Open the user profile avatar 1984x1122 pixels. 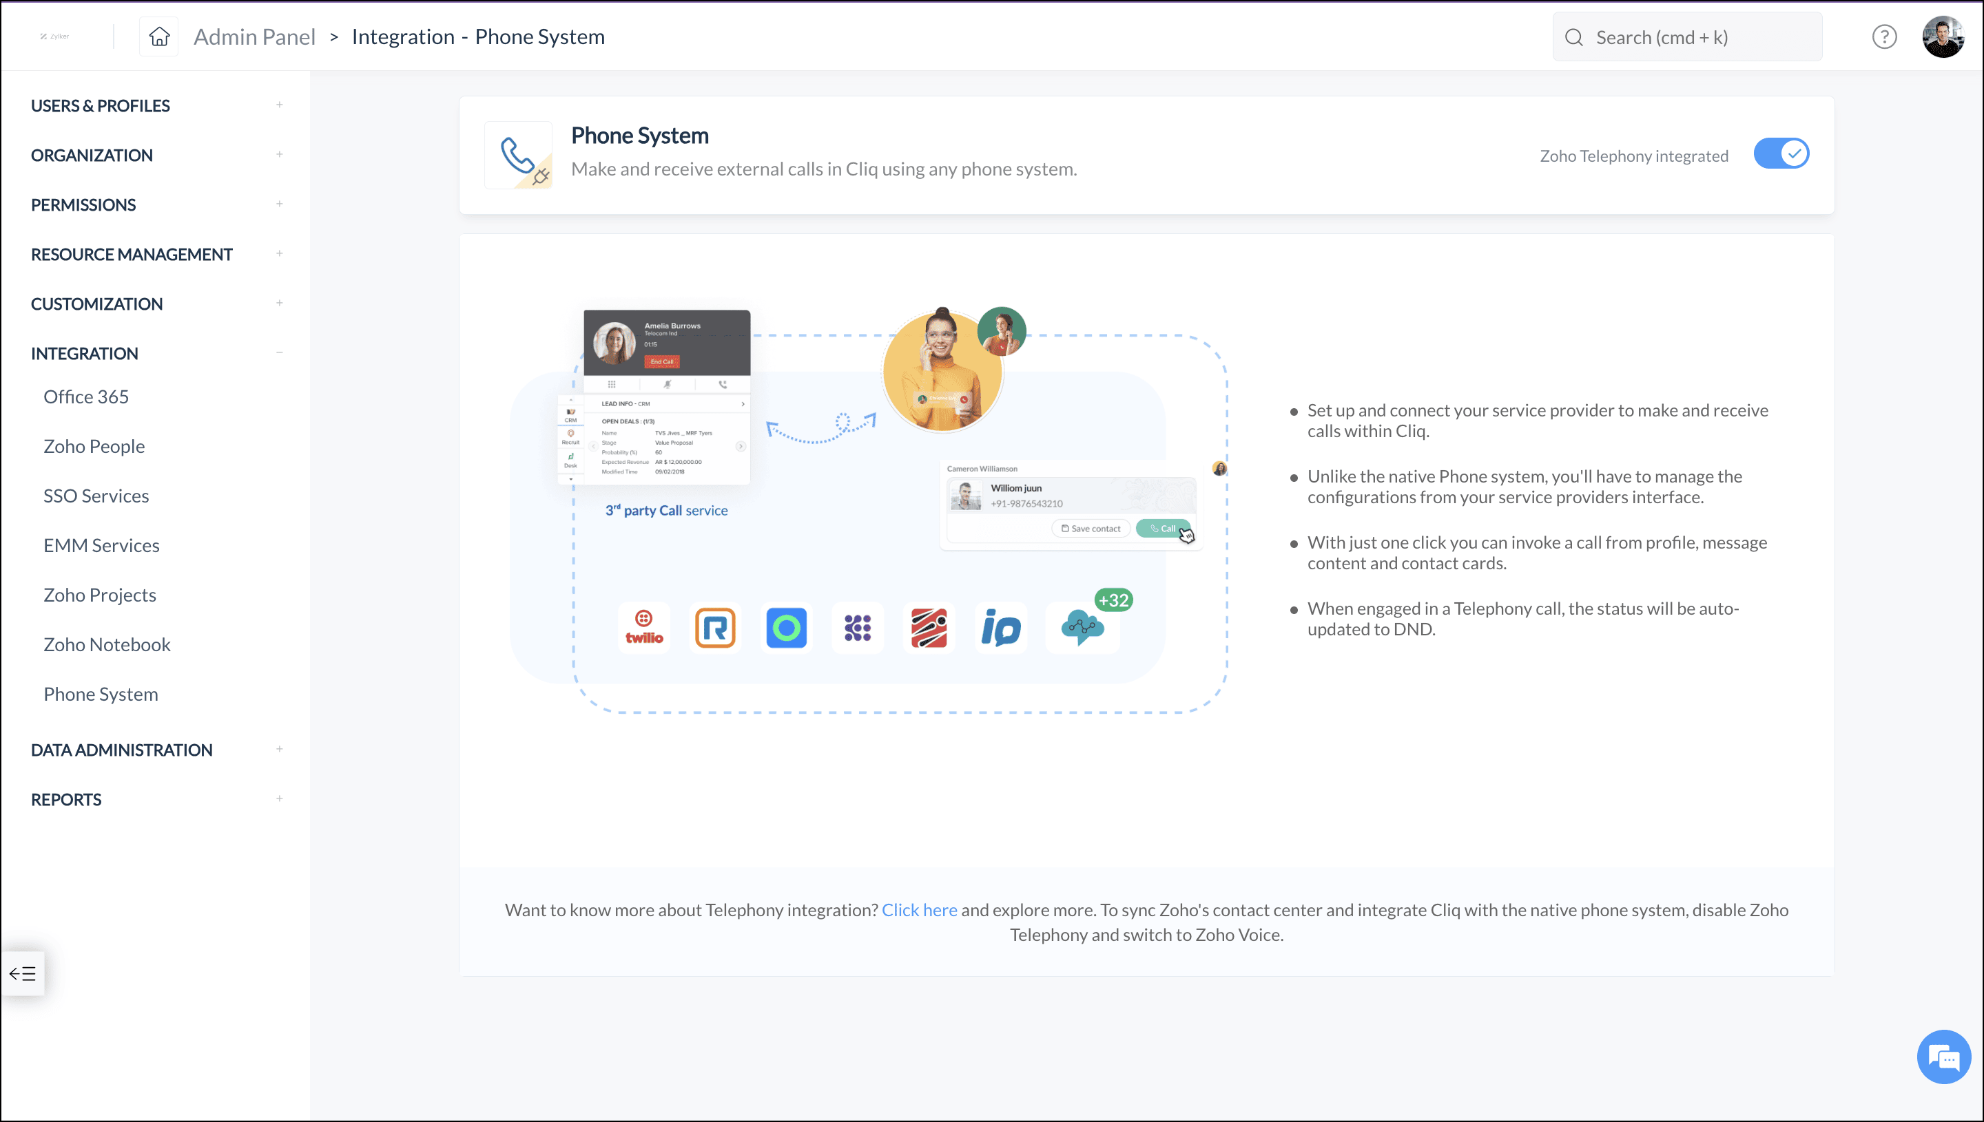[1943, 36]
